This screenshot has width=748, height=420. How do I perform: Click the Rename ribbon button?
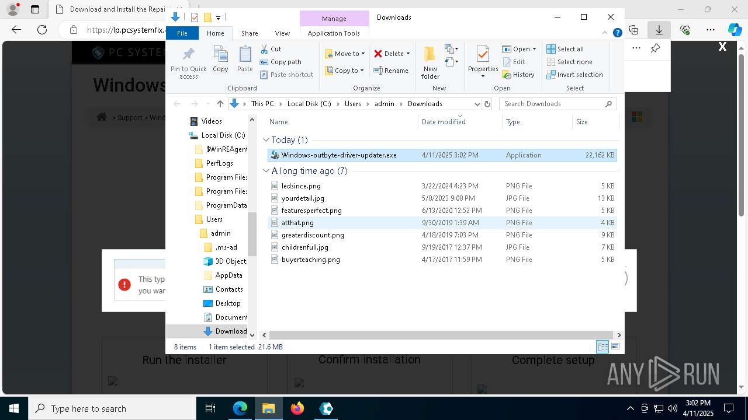click(391, 71)
